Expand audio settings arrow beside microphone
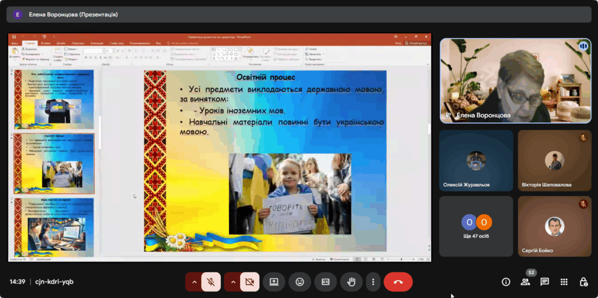The image size is (598, 298). coord(194,282)
